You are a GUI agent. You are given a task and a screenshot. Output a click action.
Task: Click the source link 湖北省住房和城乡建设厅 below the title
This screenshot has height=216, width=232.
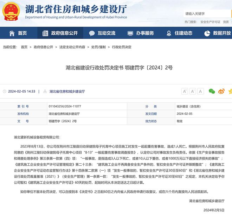(x=67, y=91)
